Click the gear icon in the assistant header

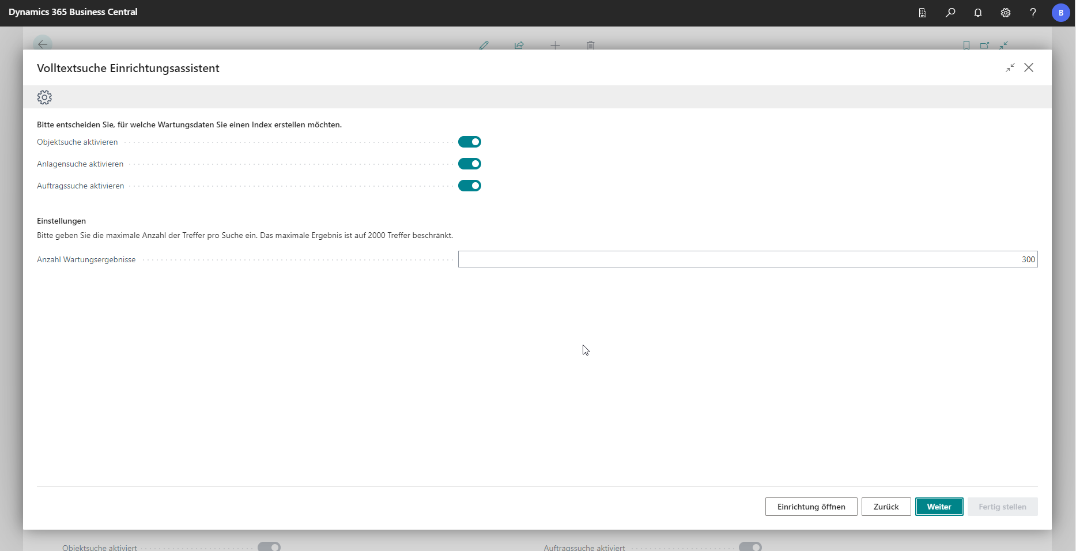[x=44, y=97]
